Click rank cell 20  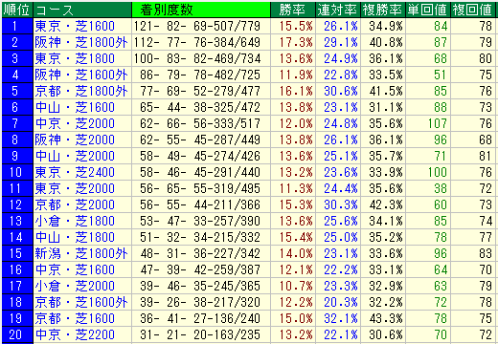click(17, 334)
